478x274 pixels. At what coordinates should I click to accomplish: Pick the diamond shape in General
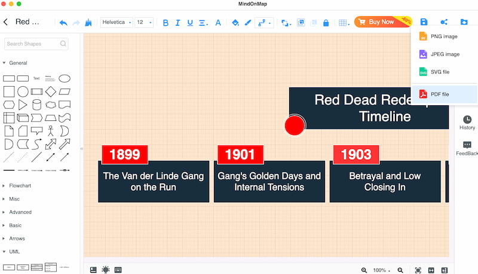coord(51,92)
